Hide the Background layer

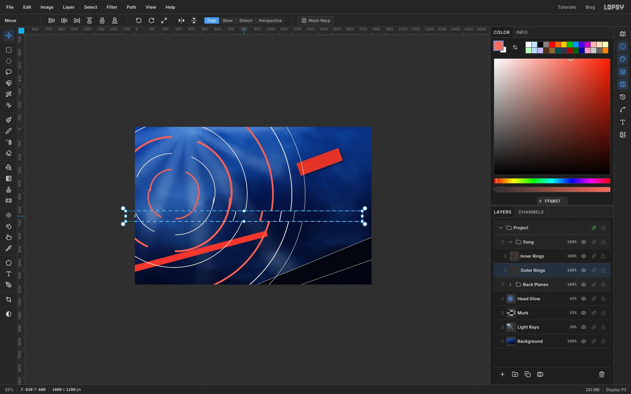click(584, 341)
